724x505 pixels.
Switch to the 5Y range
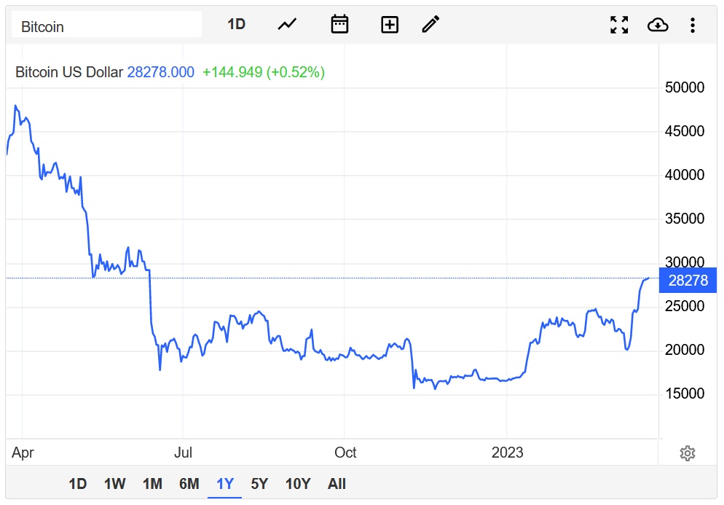[259, 484]
